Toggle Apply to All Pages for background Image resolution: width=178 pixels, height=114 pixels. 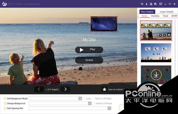94,103
